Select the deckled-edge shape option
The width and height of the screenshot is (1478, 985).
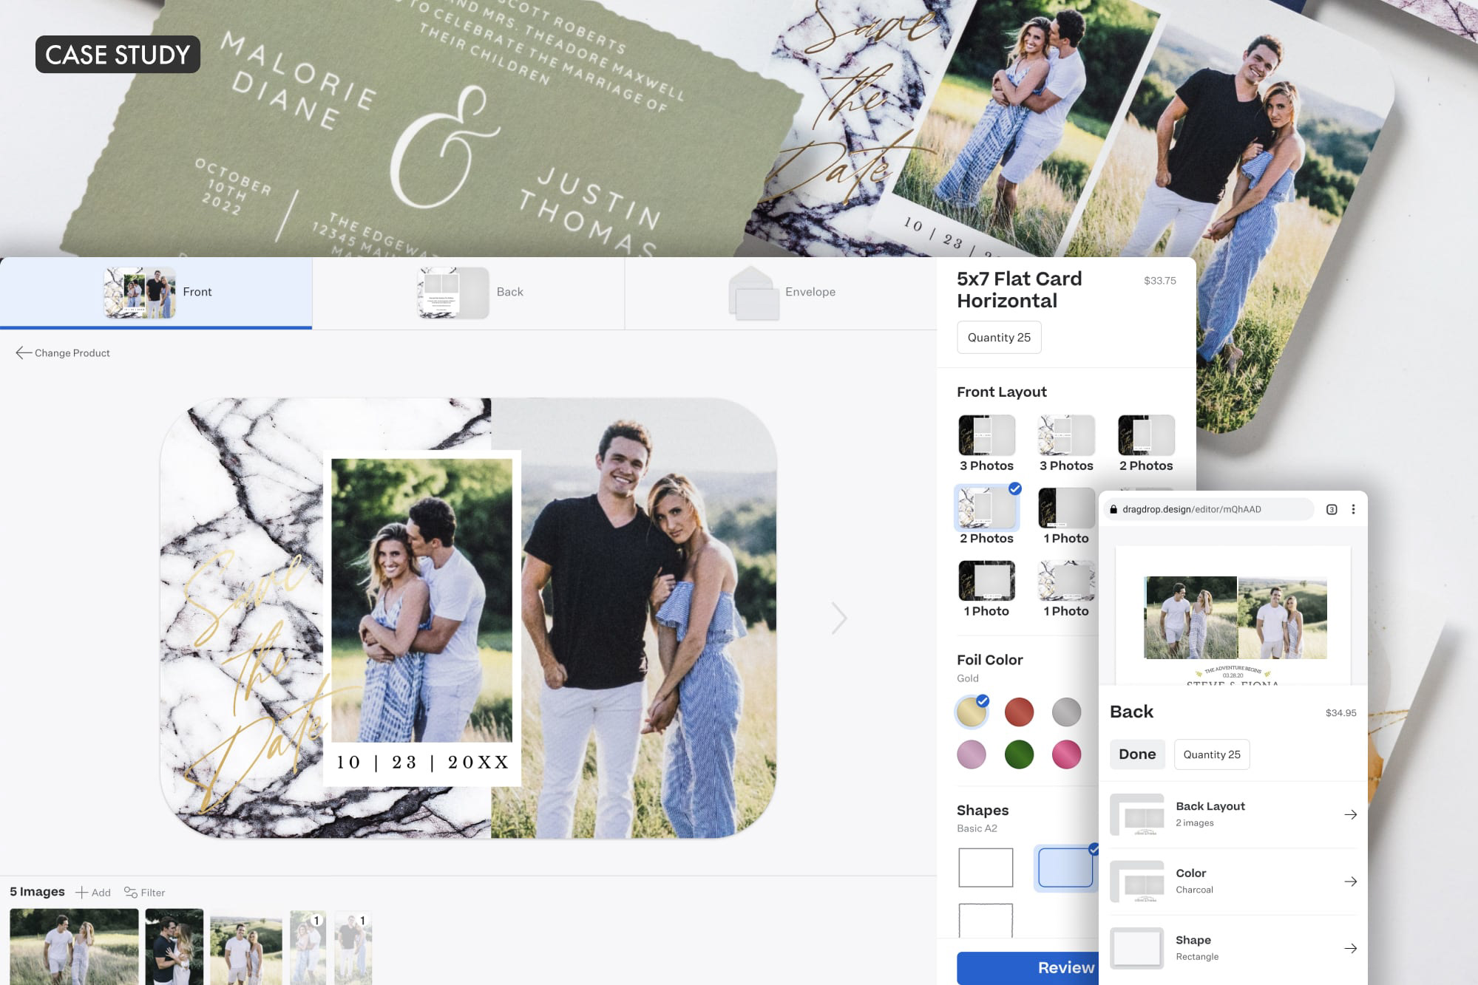[986, 921]
